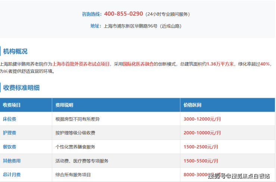Screen dimensions: 276x182
Task: Click the 个性化营养膳食服务 description cell
Action: point(75,147)
